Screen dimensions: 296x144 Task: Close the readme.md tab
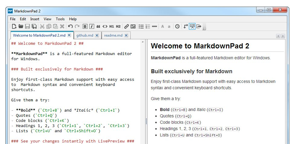pos(126,35)
